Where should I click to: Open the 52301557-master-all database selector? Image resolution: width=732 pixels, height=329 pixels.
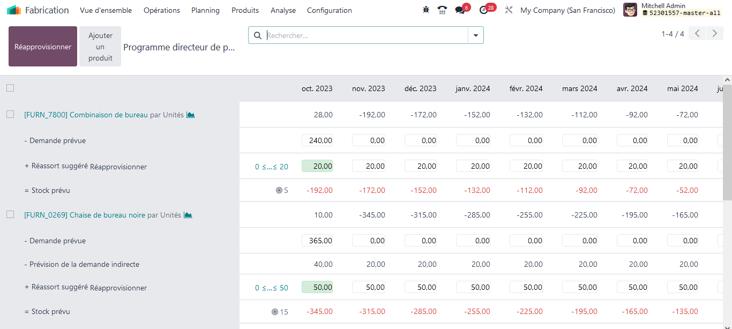[681, 13]
